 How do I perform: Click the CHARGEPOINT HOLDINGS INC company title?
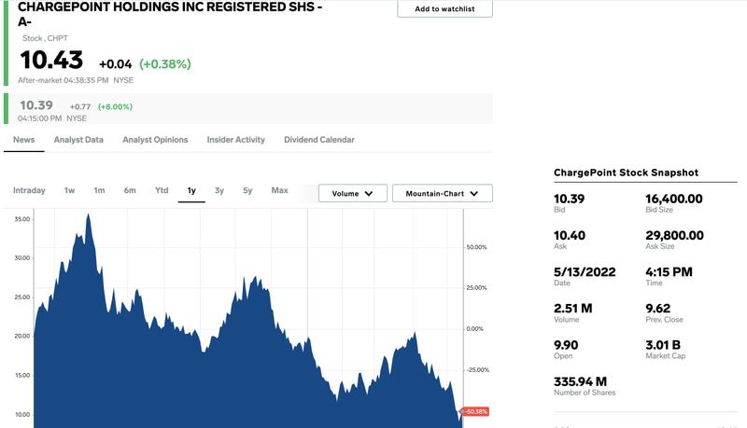(x=170, y=14)
